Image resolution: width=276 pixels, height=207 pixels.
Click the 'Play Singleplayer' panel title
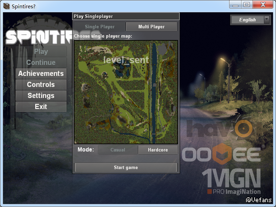pos(93,16)
